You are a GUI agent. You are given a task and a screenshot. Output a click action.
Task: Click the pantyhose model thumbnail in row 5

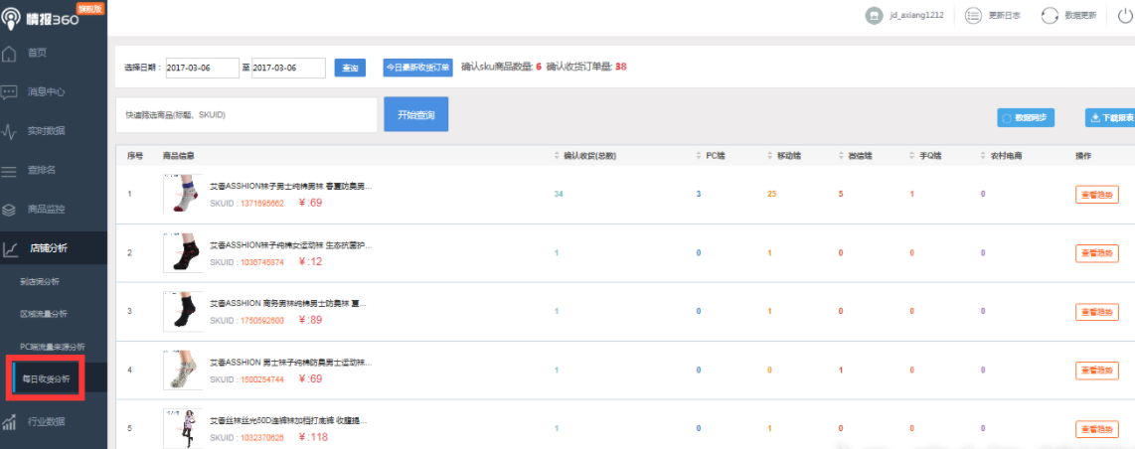pos(183,428)
